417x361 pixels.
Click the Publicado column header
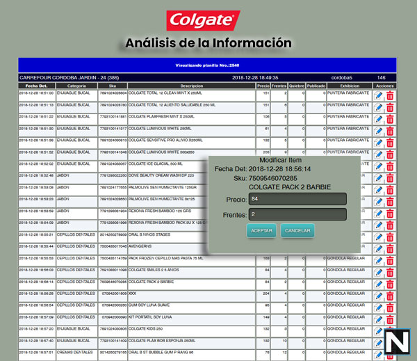click(316, 86)
